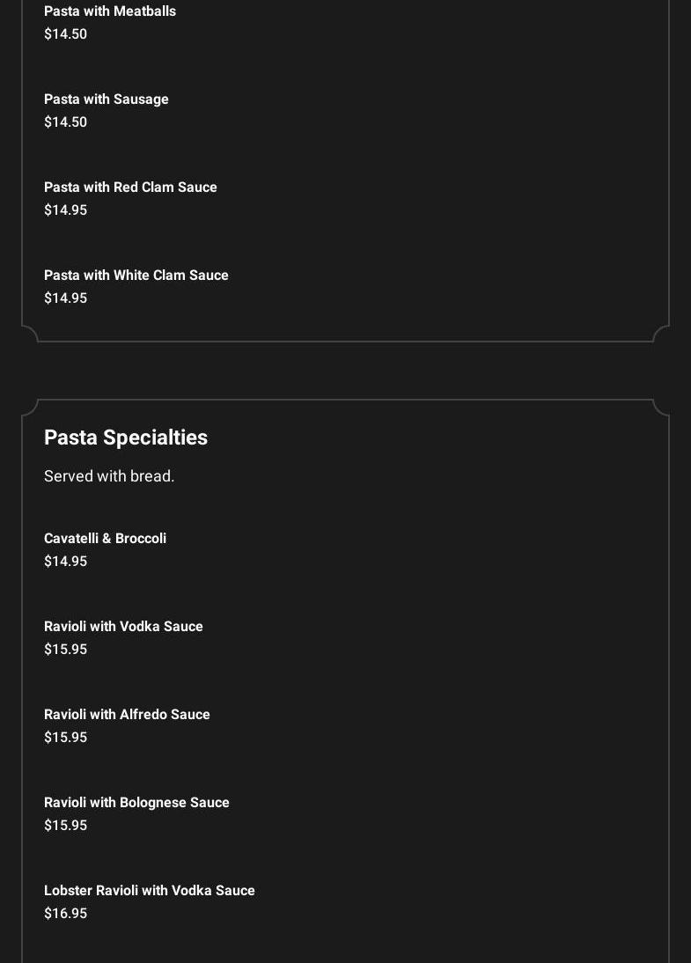
Task: Choose Pasta with Red Clam Sauce
Action: [x=130, y=187]
